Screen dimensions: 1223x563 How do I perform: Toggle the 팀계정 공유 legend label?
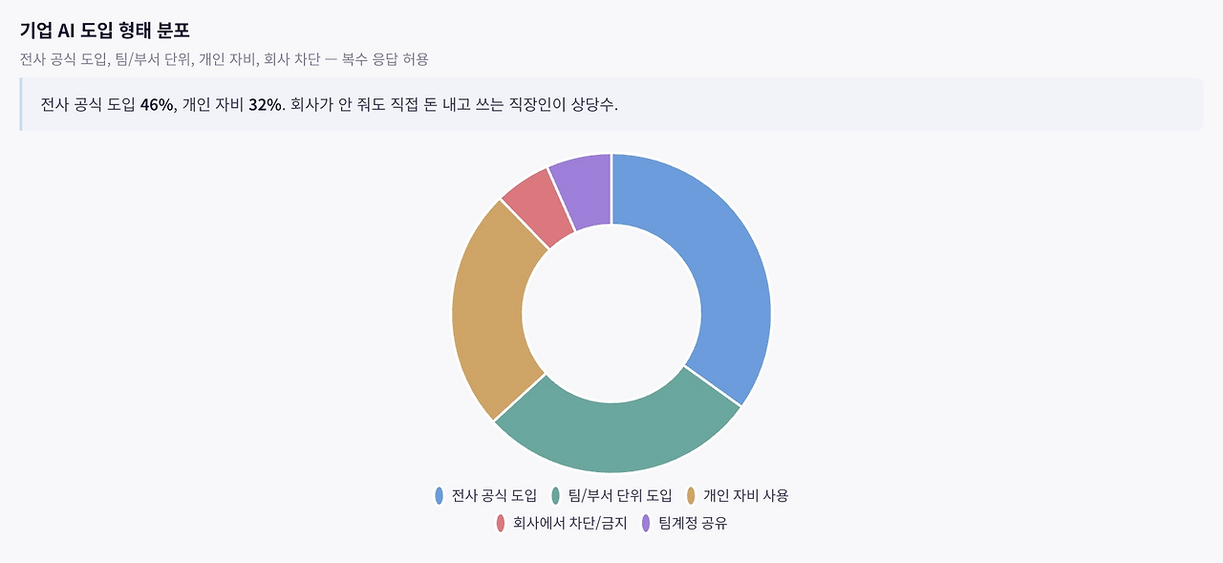pos(693,523)
